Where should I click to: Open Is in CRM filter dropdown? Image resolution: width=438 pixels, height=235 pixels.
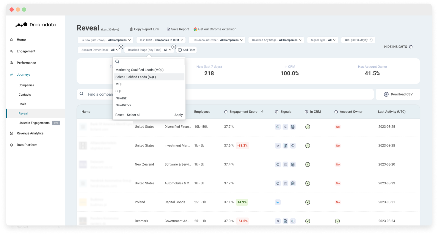click(161, 40)
